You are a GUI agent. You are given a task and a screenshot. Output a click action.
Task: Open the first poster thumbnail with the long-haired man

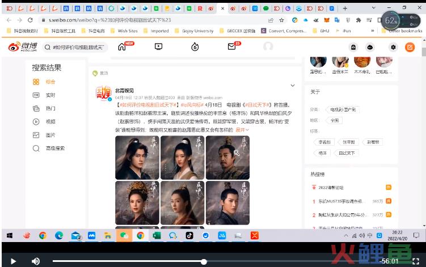pyautogui.click(x=137, y=158)
